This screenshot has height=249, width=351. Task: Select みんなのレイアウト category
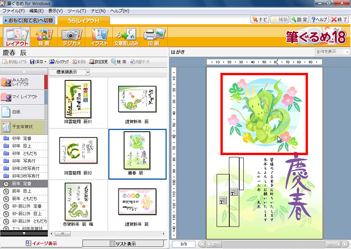pyautogui.click(x=24, y=82)
